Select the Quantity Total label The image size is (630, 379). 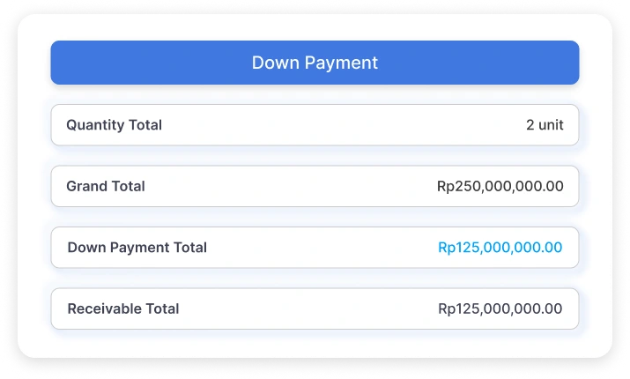tap(114, 125)
